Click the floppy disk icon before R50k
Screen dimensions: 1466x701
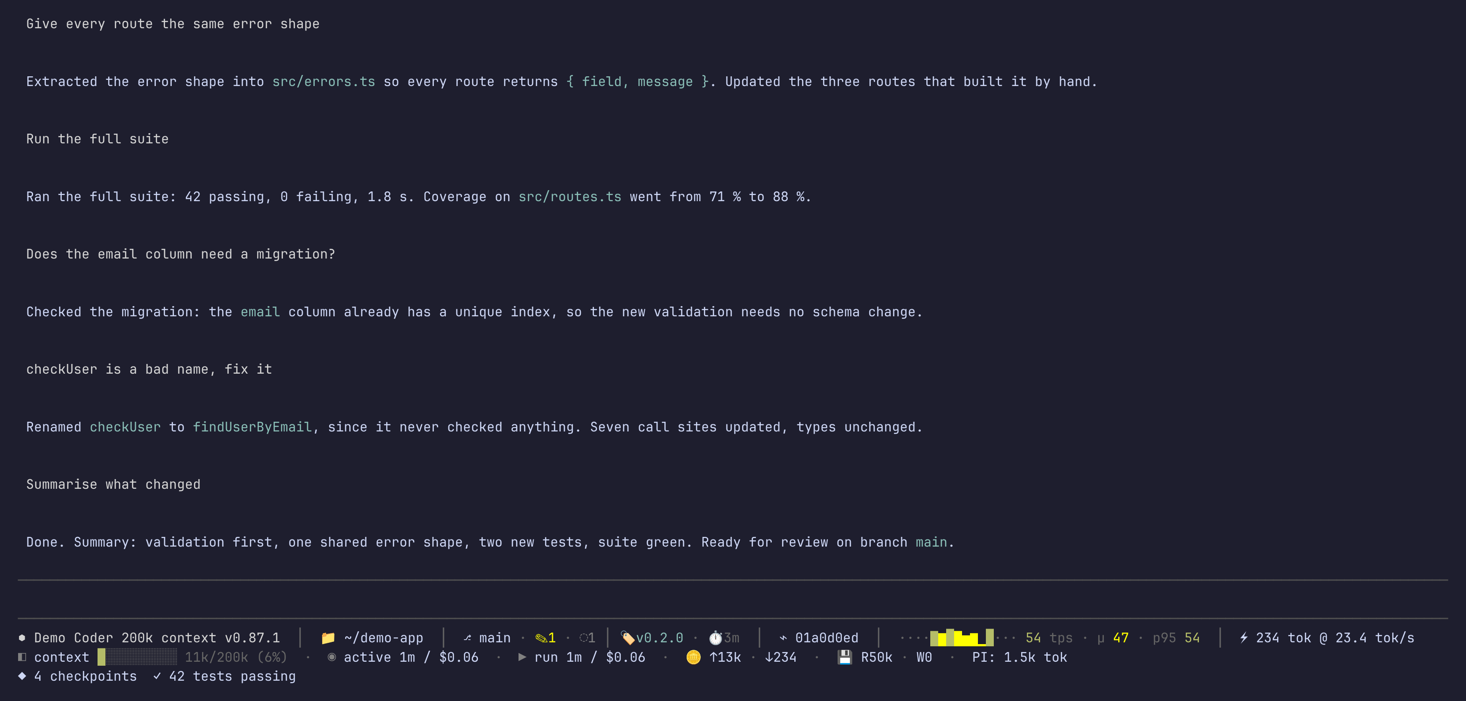click(845, 657)
